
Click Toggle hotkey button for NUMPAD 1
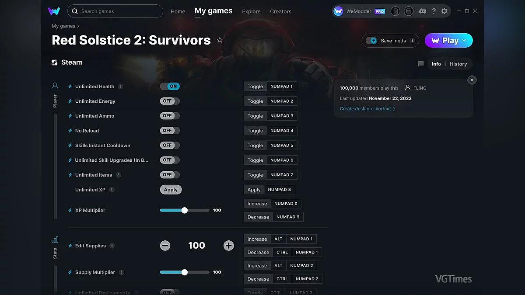pyautogui.click(x=255, y=87)
